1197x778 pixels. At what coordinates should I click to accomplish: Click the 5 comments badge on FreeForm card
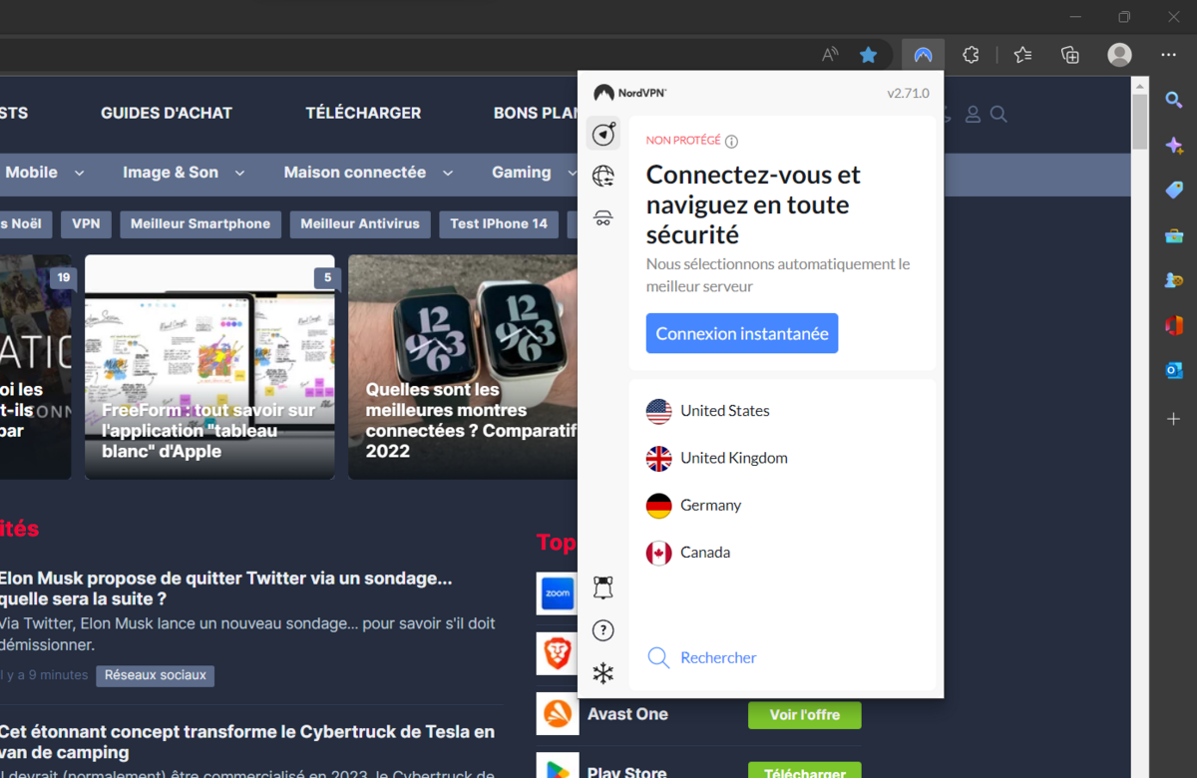click(327, 278)
